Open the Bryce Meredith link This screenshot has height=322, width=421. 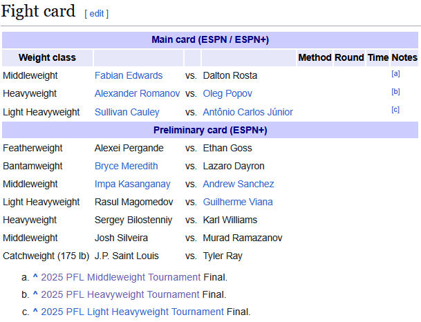pos(127,166)
